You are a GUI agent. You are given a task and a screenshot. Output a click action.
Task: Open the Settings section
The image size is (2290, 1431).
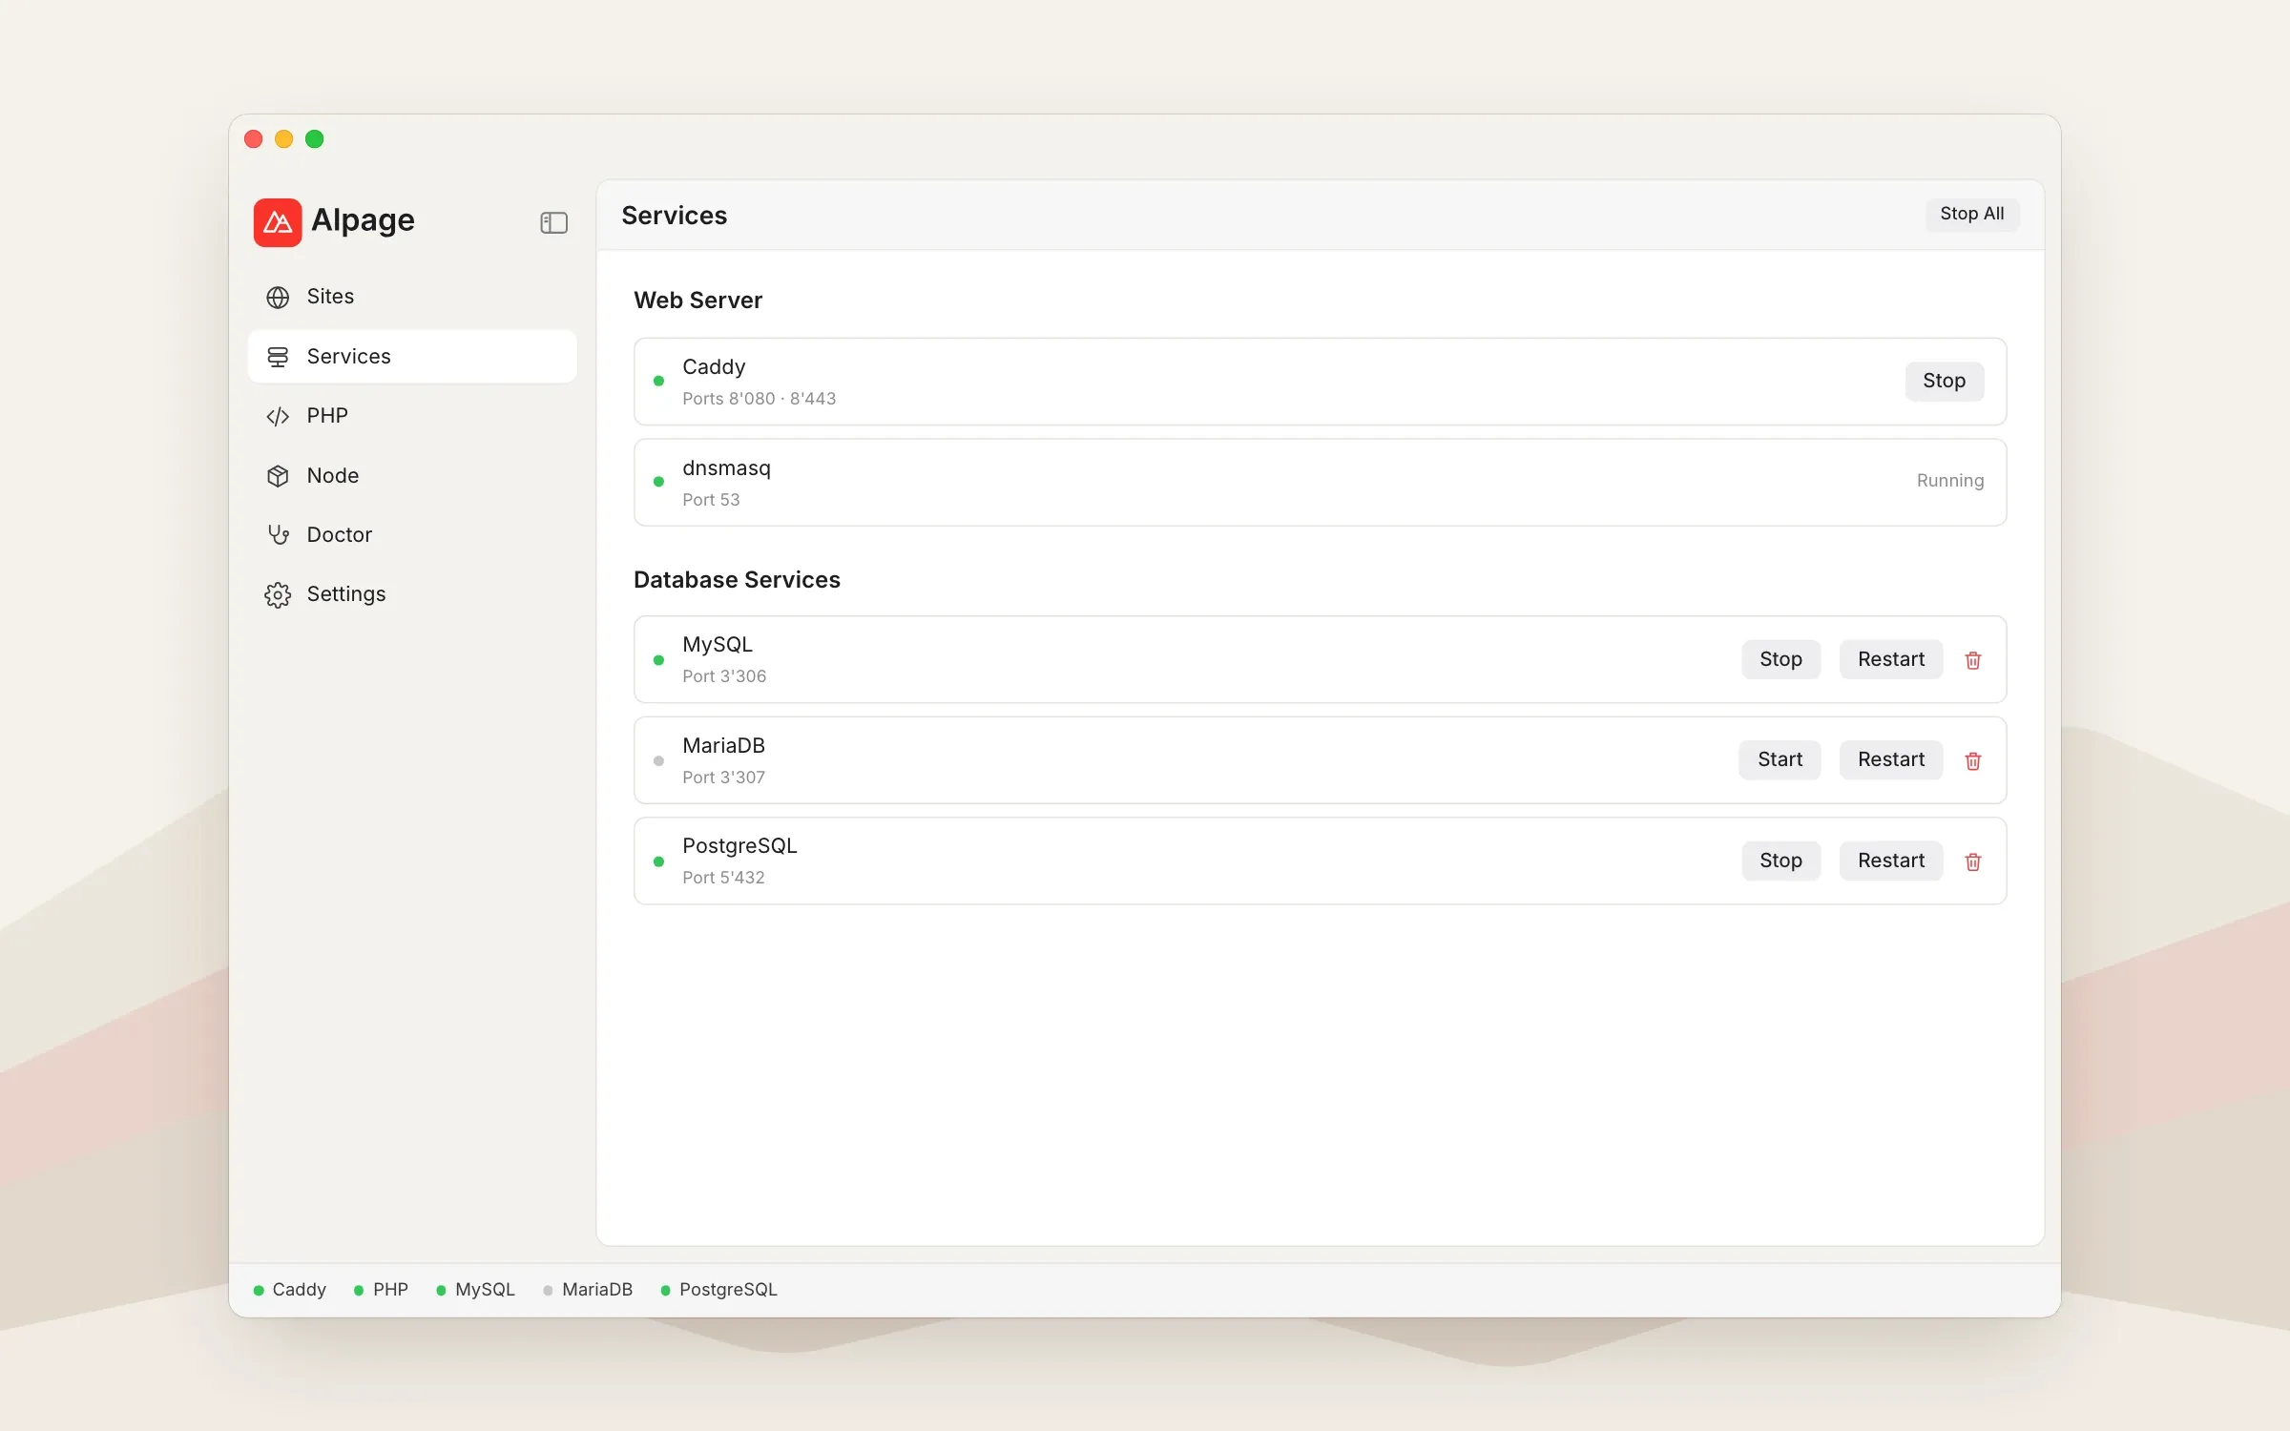point(412,594)
